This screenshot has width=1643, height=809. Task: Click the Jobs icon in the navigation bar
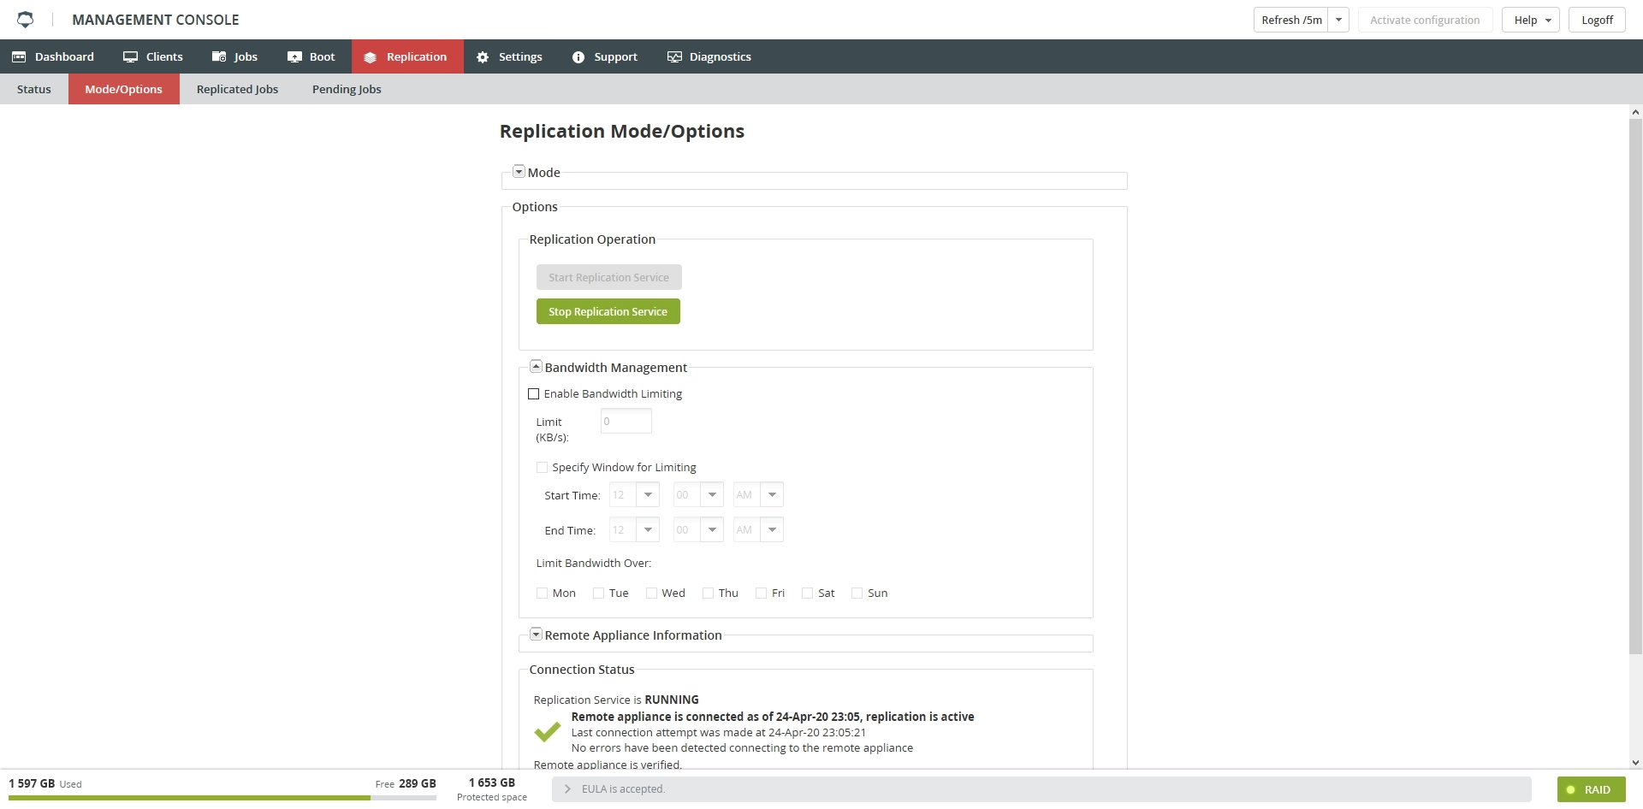tap(219, 56)
